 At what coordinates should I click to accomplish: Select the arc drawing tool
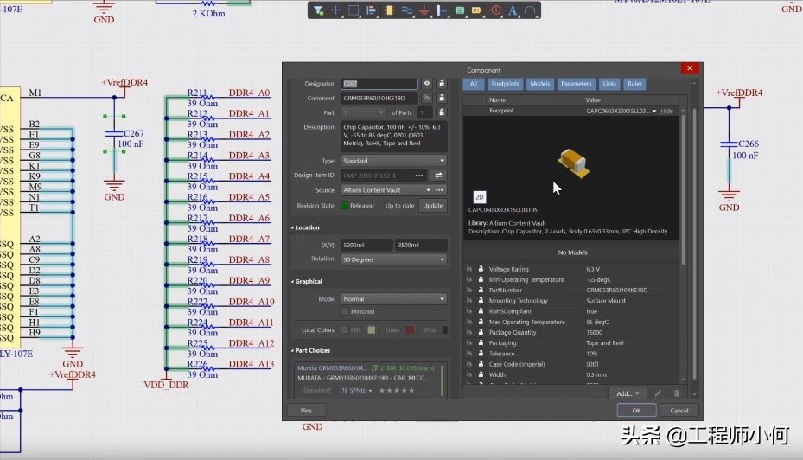pos(530,10)
